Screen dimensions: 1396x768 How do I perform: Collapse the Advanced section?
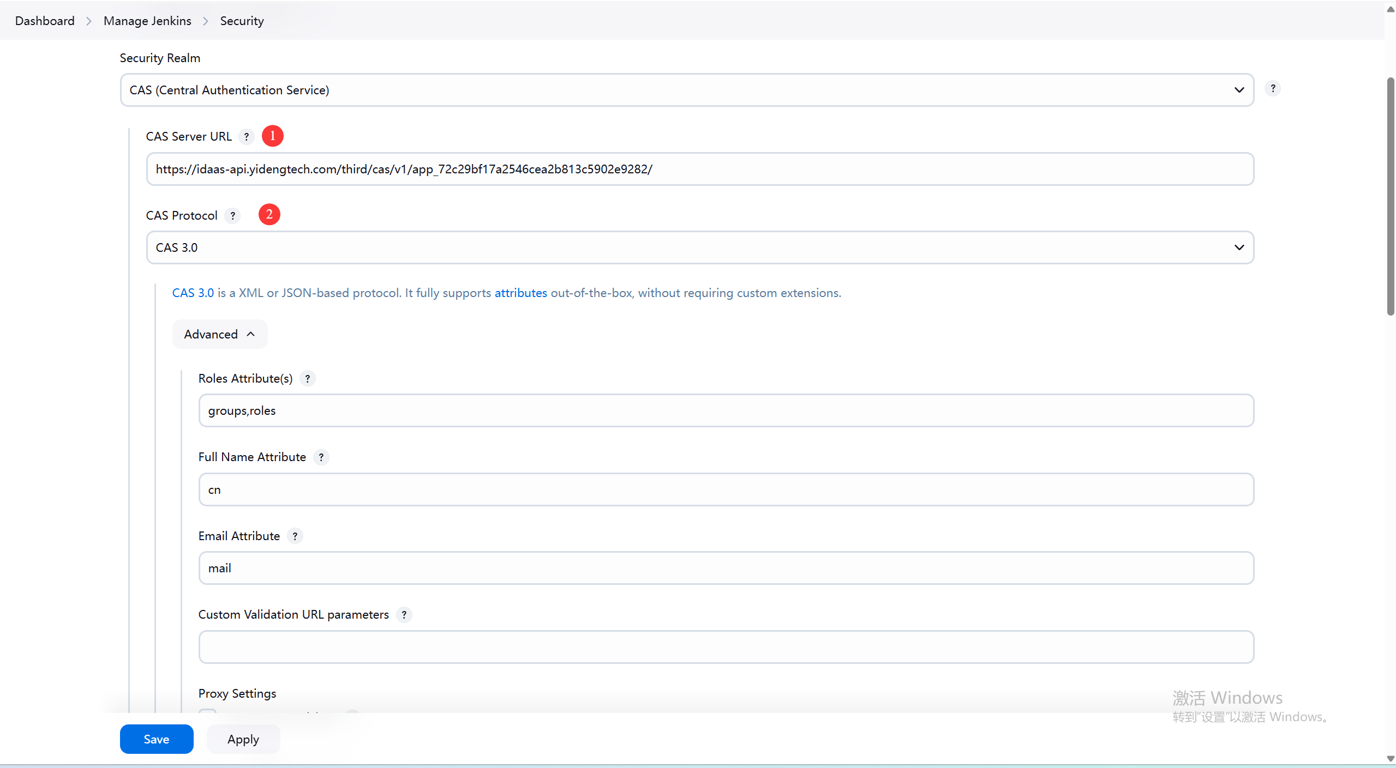point(219,334)
